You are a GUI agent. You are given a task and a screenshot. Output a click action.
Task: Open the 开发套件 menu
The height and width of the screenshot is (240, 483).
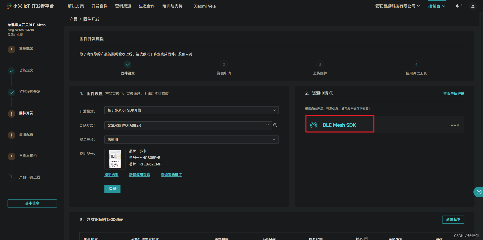tap(99, 6)
